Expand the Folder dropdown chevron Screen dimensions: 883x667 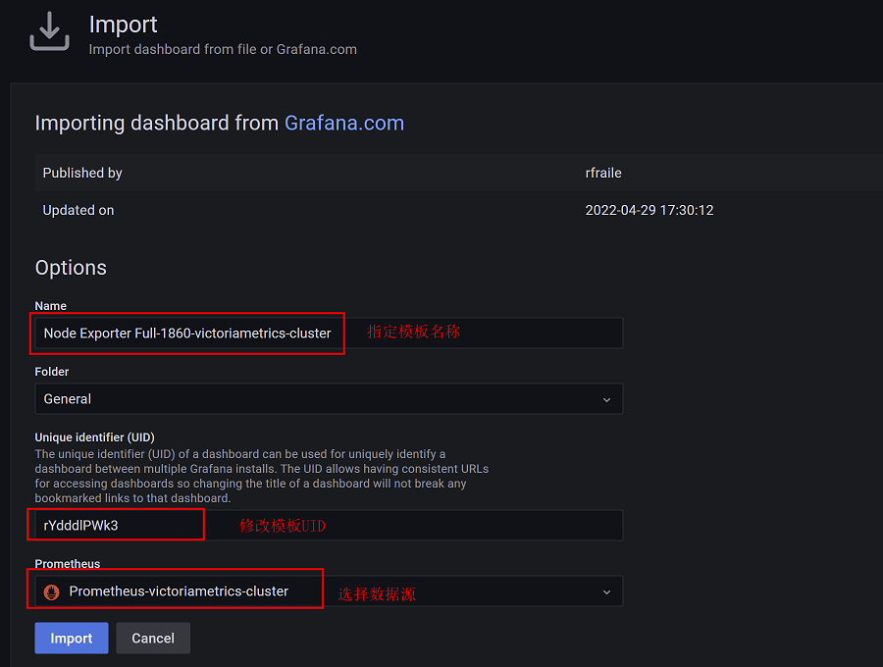pos(606,399)
